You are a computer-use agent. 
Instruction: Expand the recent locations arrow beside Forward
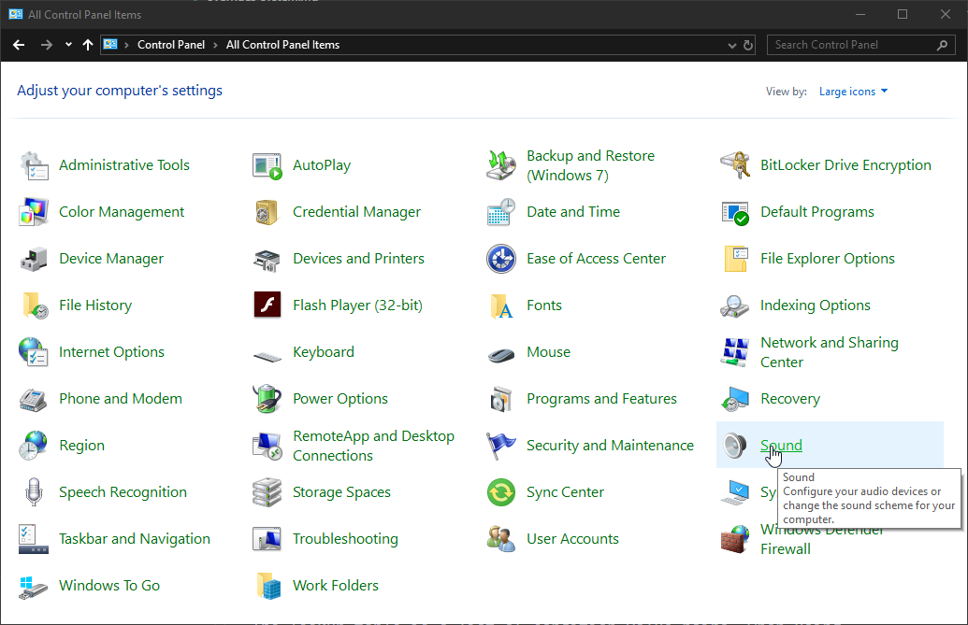point(68,45)
